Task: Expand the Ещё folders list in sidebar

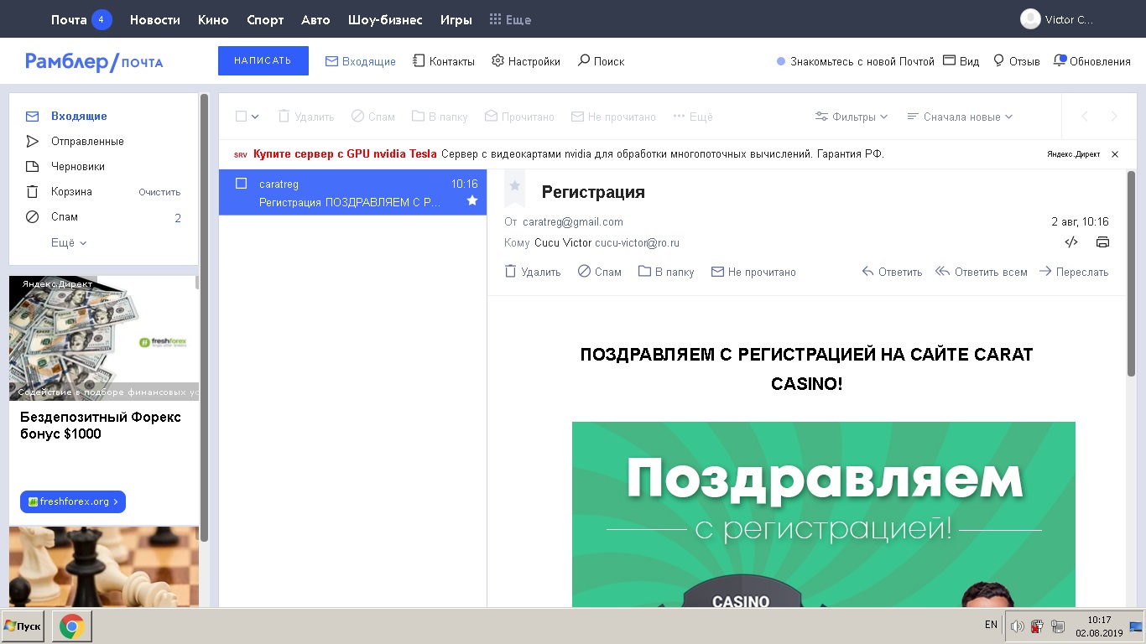Action: click(69, 242)
